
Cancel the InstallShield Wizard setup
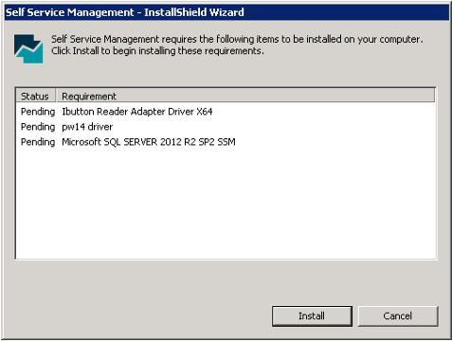pos(398,315)
